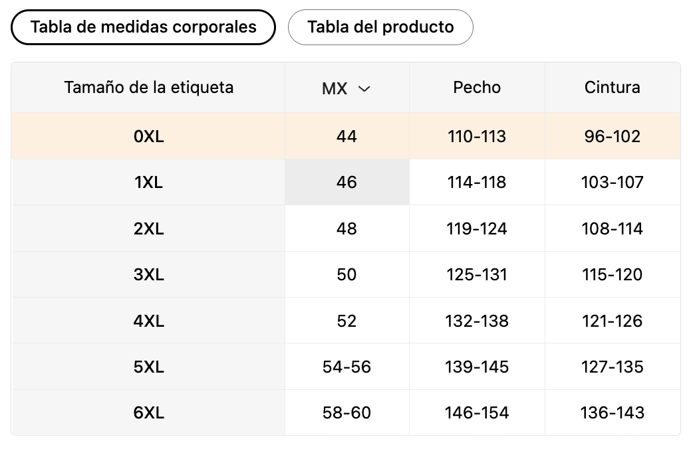Expand the chevron next to MX
Screen dimensions: 693x449
pos(364,88)
